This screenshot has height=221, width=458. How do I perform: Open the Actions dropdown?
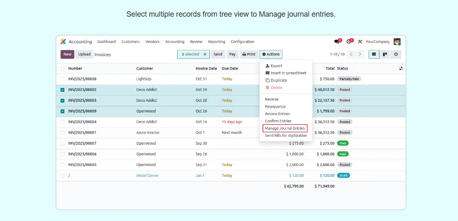(271, 54)
